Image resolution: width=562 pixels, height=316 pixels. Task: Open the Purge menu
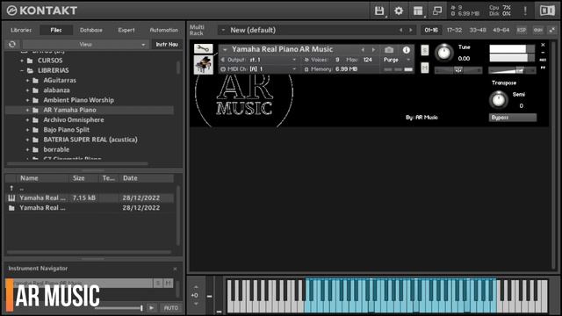point(396,60)
